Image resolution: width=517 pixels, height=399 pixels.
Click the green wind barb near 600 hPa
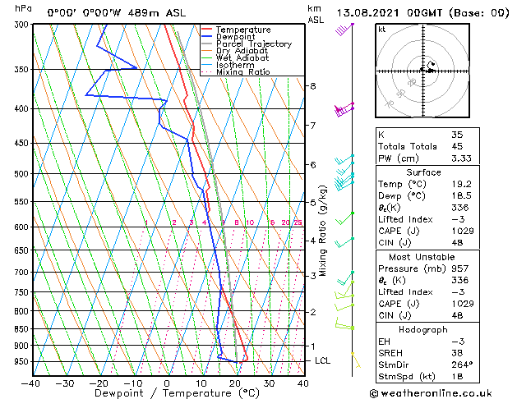pos(344,218)
